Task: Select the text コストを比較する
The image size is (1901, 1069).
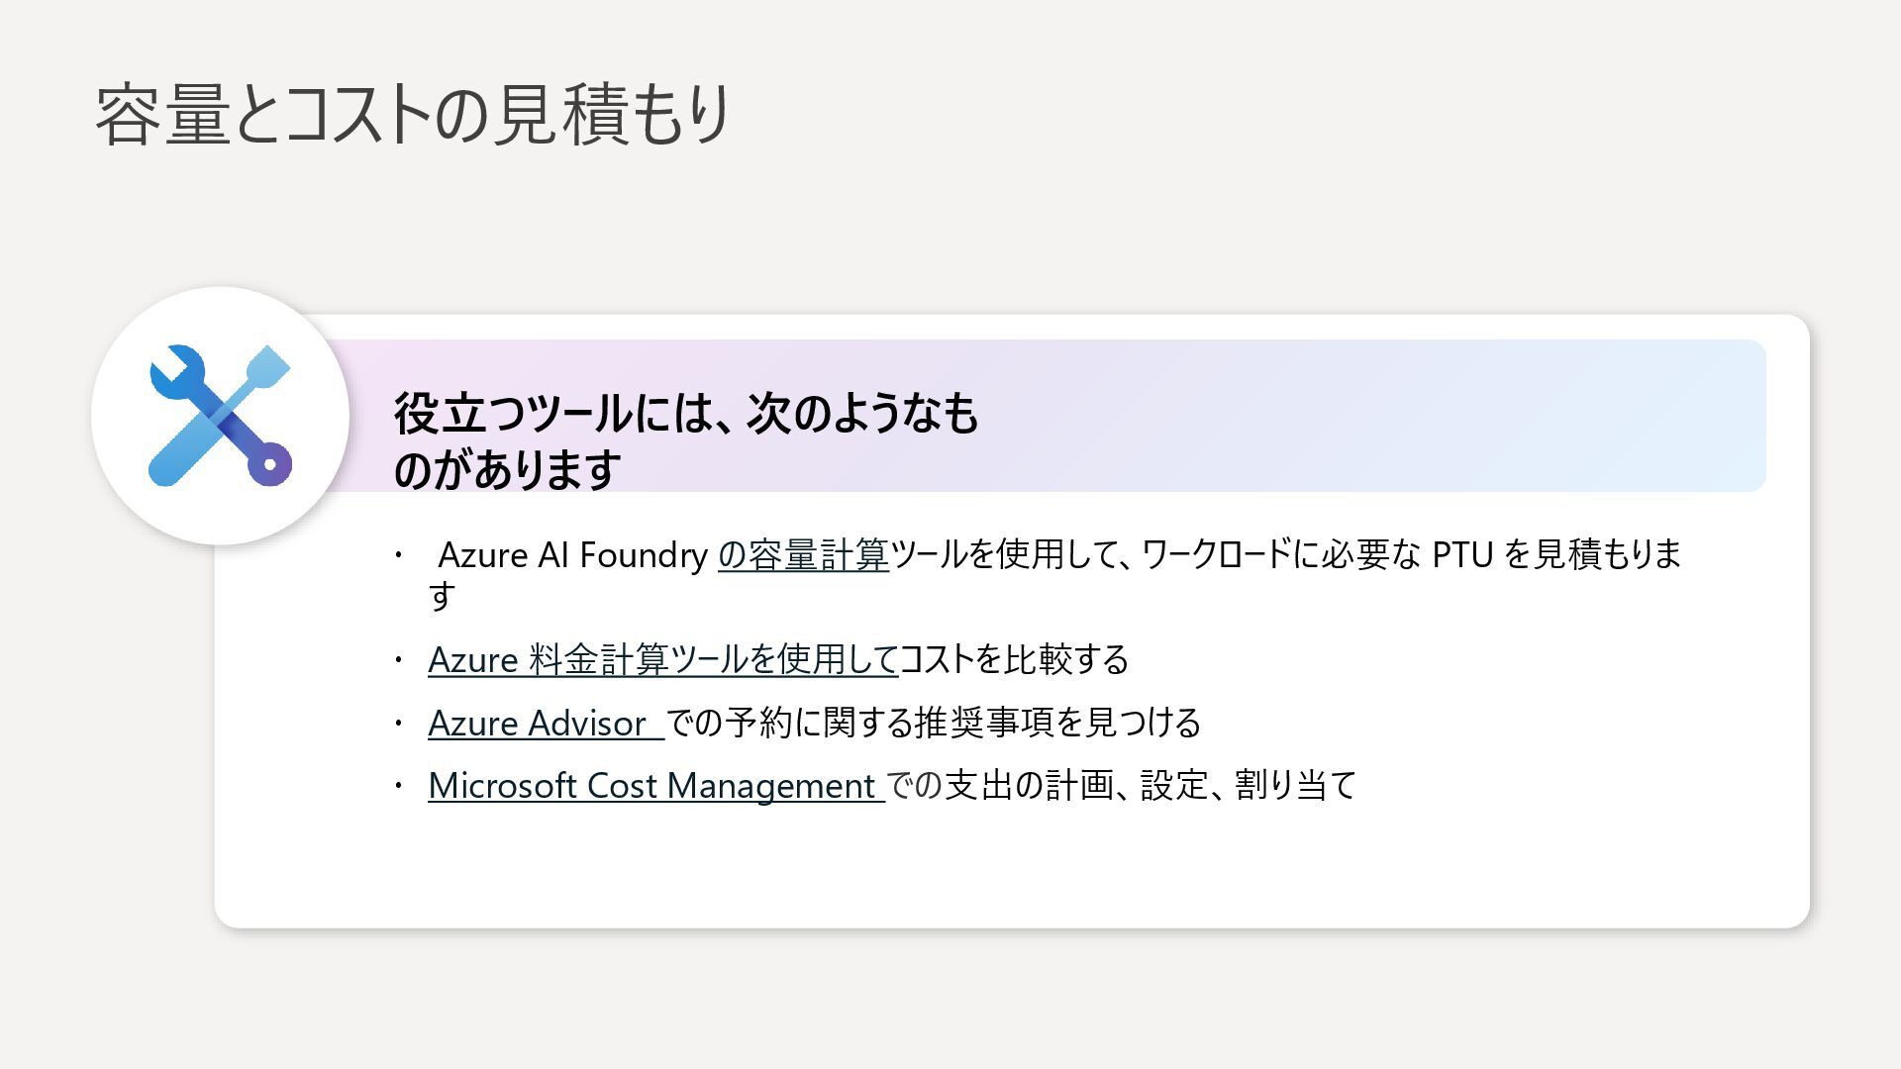Action: pyautogui.click(x=1013, y=660)
